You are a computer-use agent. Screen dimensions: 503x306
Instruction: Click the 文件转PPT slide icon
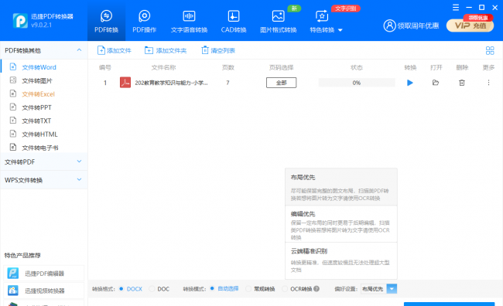tap(13, 107)
